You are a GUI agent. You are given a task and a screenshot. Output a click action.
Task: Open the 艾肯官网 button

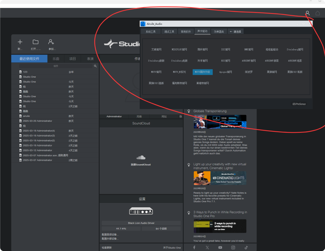(x=156, y=49)
